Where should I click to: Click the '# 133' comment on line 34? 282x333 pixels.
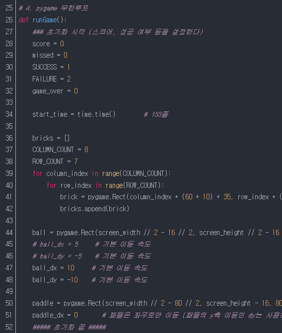[156, 114]
